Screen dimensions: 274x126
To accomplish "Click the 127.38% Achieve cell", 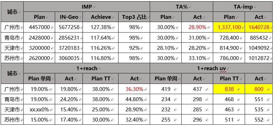I will click(x=101, y=27).
